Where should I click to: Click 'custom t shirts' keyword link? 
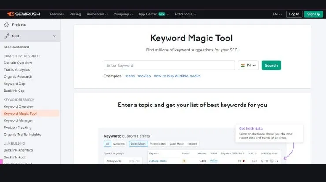(158, 161)
